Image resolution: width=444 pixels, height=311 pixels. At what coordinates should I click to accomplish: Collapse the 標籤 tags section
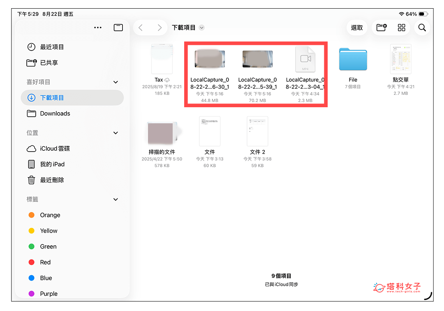click(116, 199)
